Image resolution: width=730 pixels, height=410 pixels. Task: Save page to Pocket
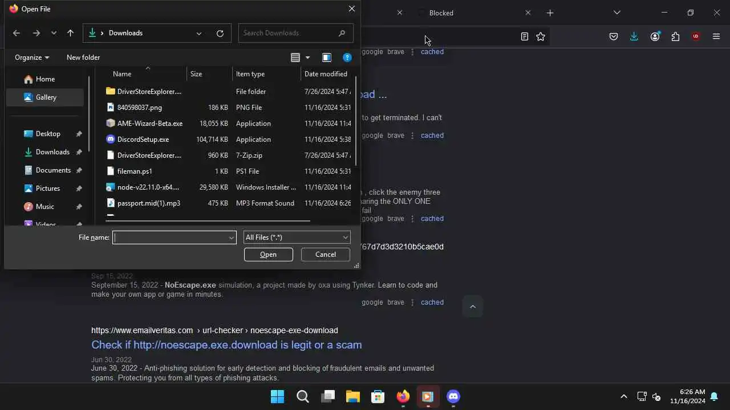(614, 36)
